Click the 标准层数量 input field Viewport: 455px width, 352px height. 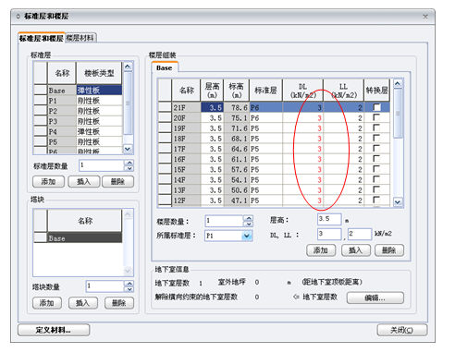coord(102,165)
